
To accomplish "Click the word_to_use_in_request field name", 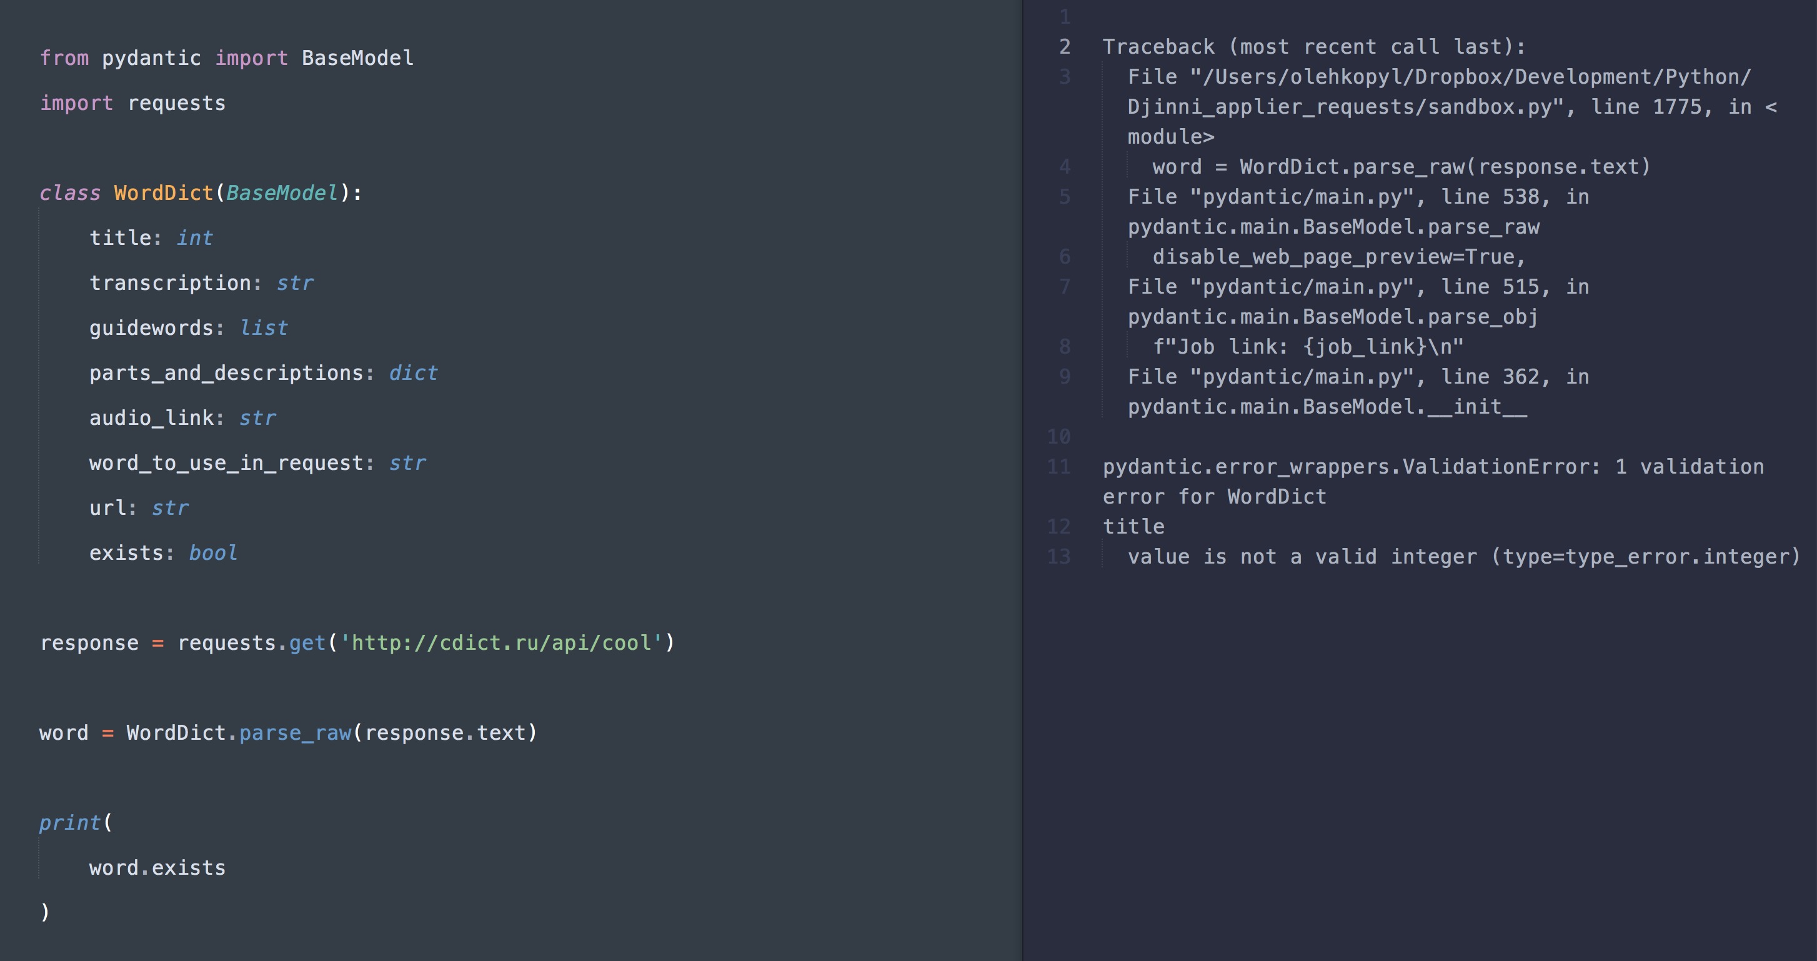I will click(226, 464).
